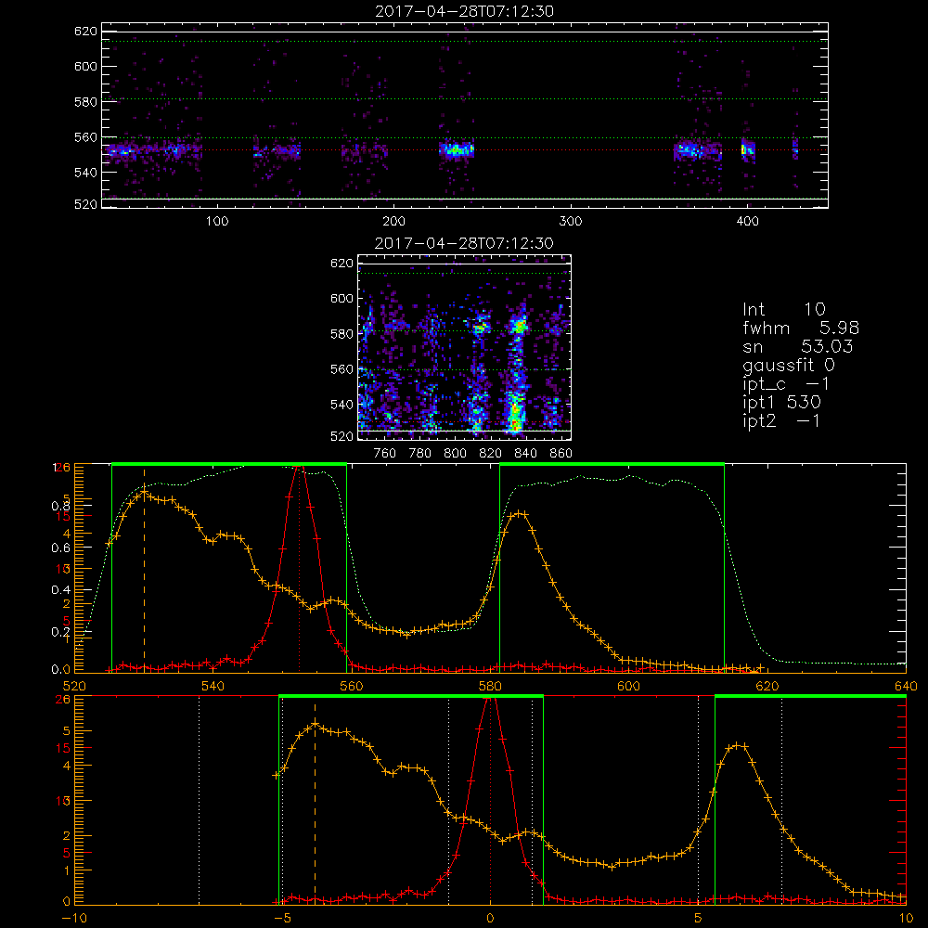Click the orange curve peak near 6 in bottom plot
The height and width of the screenshot is (928, 928).
click(738, 746)
